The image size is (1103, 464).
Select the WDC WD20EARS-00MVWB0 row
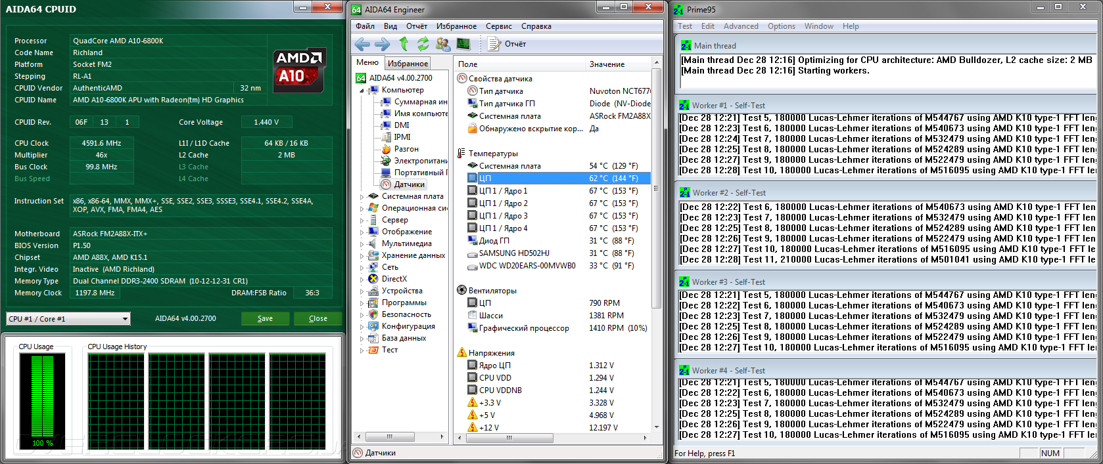point(558,266)
